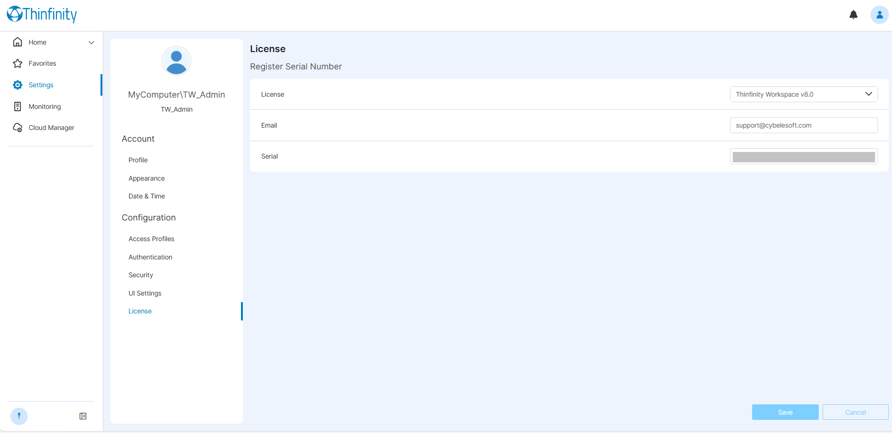Viewport: 892px width, 433px height.
Task: Click the Monitoring icon
Action: click(17, 106)
